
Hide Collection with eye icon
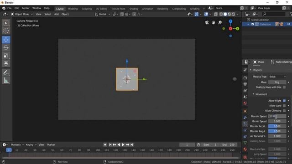pos(288,24)
